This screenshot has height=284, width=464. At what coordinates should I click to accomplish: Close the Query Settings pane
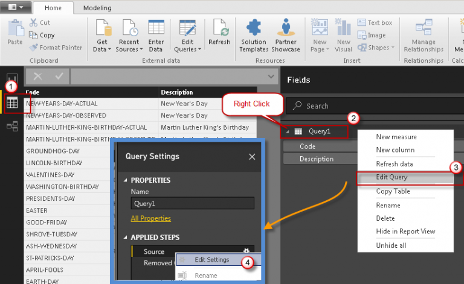click(252, 157)
